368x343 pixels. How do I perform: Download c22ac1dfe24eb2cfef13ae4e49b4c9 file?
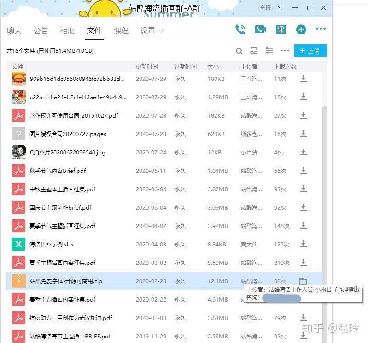click(303, 97)
